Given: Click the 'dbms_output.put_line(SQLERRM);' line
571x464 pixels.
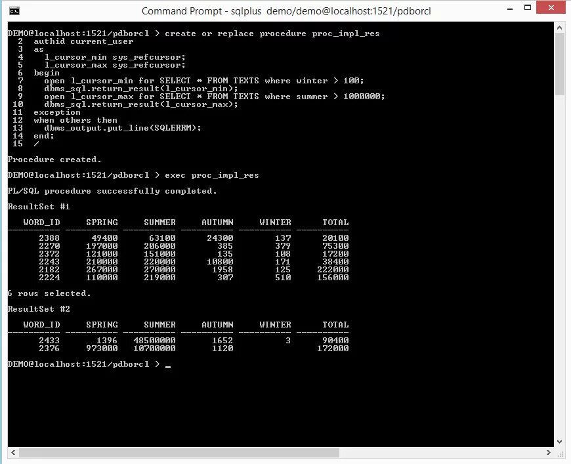Looking at the screenshot, I should pos(123,128).
